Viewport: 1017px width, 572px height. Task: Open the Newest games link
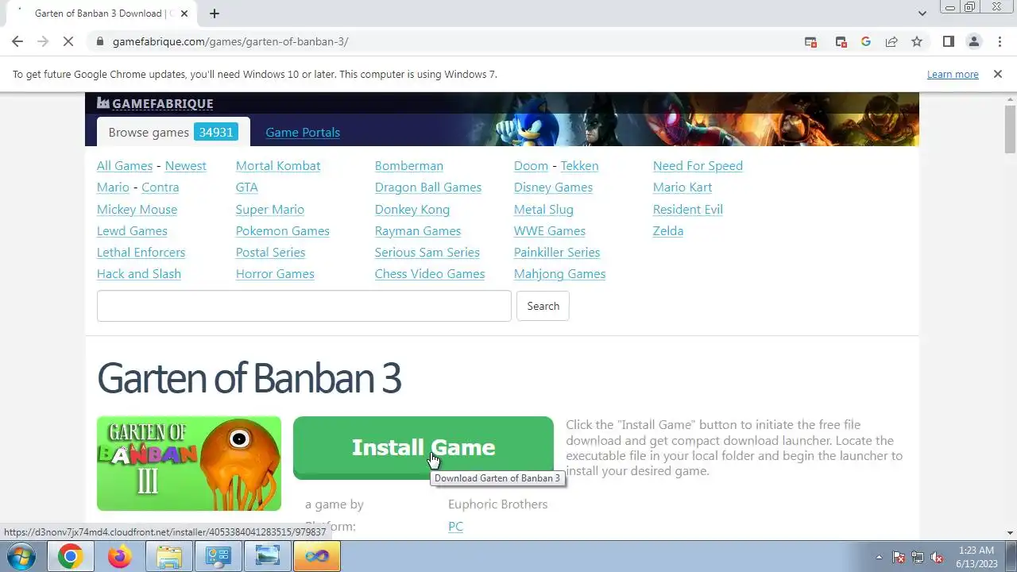point(185,165)
